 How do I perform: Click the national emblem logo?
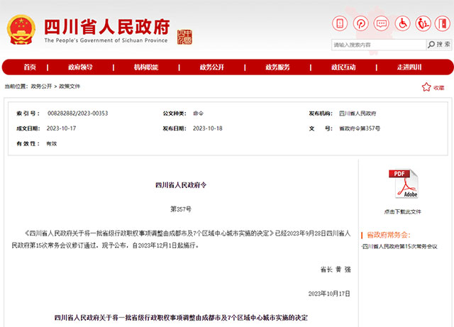pos(21,30)
